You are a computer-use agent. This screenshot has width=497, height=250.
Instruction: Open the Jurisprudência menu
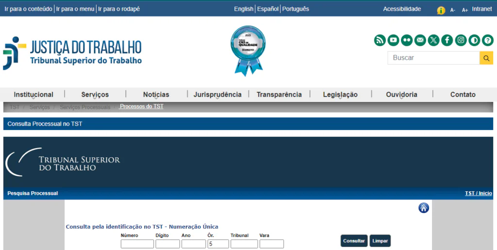click(217, 95)
